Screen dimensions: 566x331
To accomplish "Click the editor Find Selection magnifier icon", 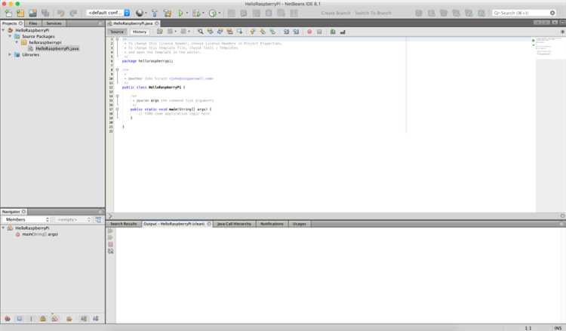I will 200,32.
